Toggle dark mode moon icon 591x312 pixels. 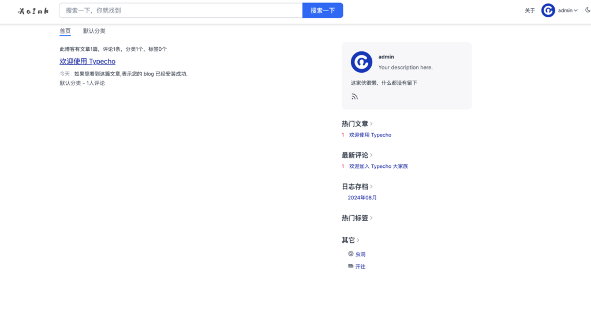588,10
